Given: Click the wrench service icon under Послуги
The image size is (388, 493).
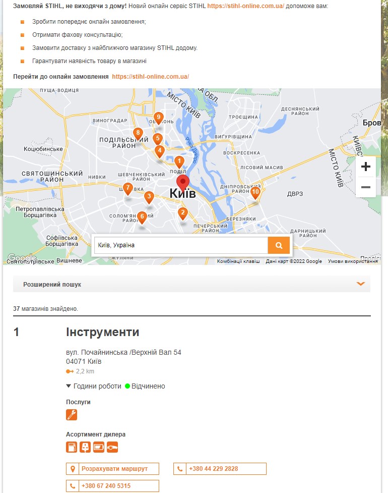Looking at the screenshot, I should click(x=72, y=415).
